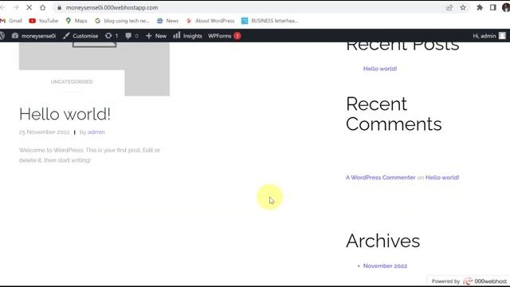Open Insights admin bar item

(188, 36)
